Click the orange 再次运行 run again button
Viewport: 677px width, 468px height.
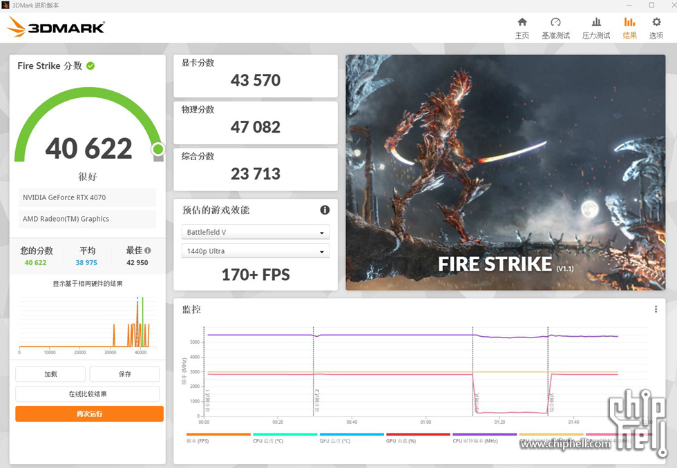coord(89,413)
